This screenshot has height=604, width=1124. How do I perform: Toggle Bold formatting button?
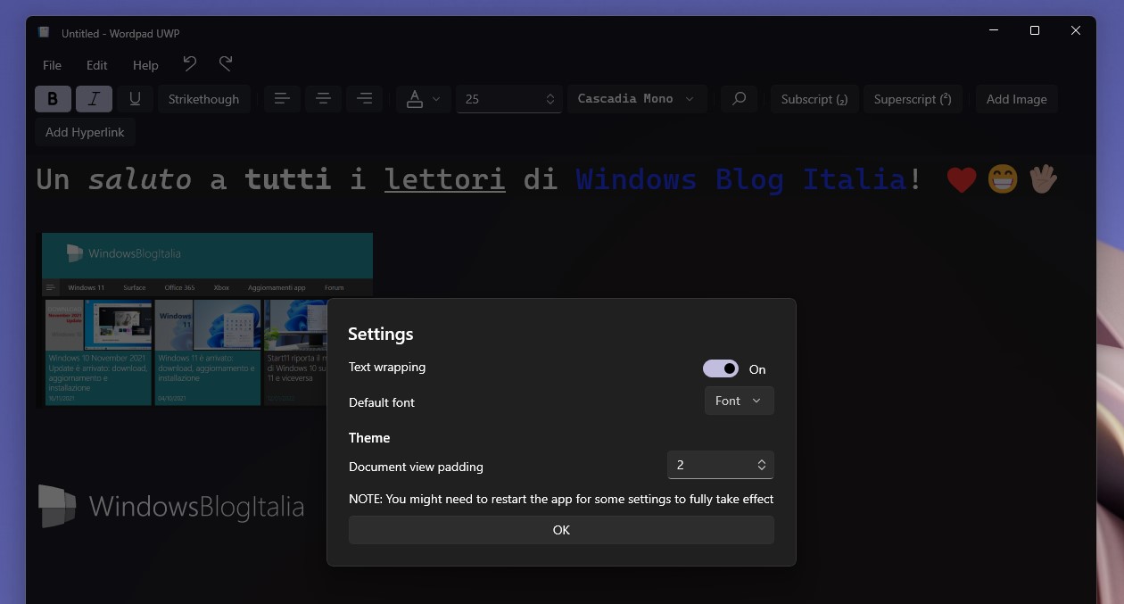click(53, 99)
